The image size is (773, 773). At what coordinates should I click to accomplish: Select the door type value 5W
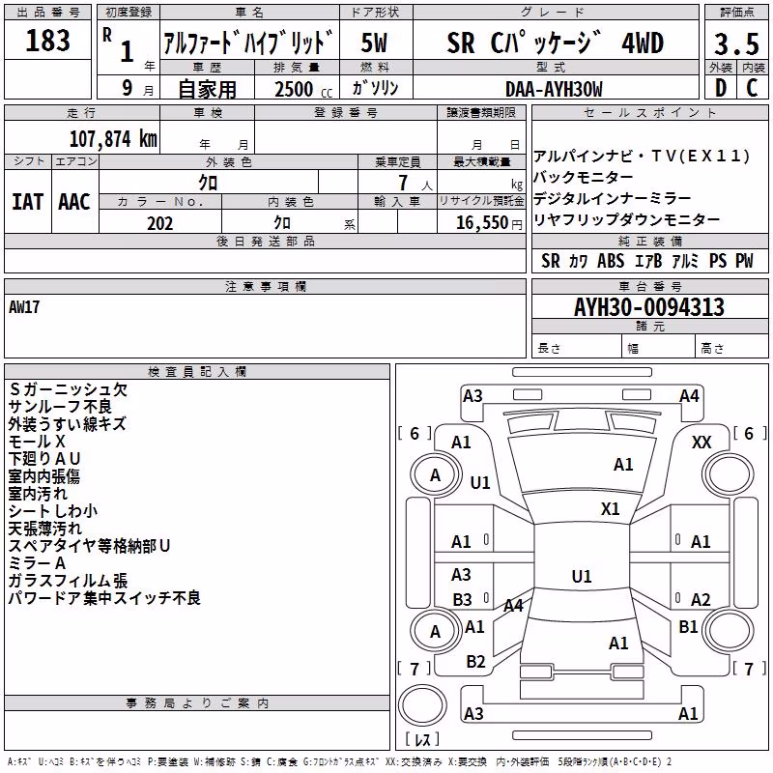coord(374,43)
